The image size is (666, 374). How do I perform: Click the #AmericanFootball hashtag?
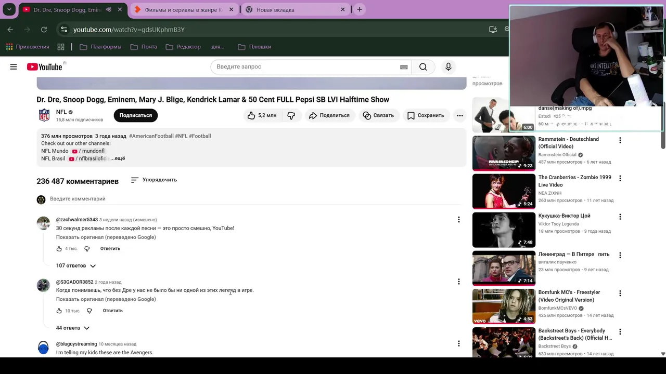click(x=151, y=136)
